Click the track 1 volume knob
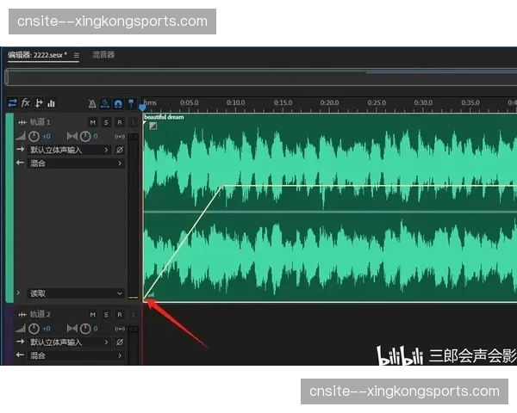This screenshot has width=517, height=413. tap(34, 136)
